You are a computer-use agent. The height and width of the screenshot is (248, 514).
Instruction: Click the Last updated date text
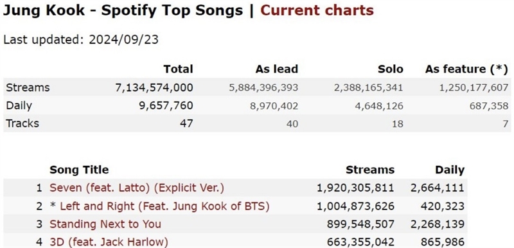[x=81, y=39]
